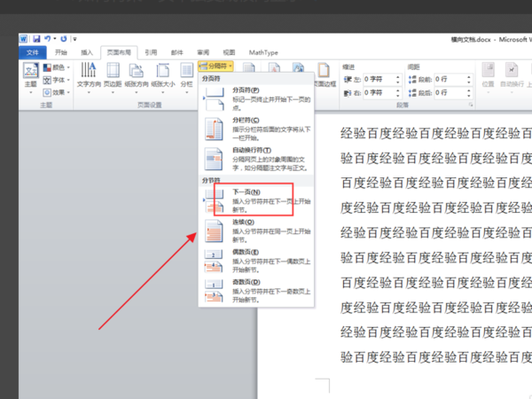This screenshot has width=532, height=399.
Task: Choose 分页符(P) page break option
Action: pyautogui.click(x=256, y=98)
